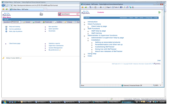Screen dimensions: 195x109
Task: Click the Help and training icon
Action: click(6, 26)
